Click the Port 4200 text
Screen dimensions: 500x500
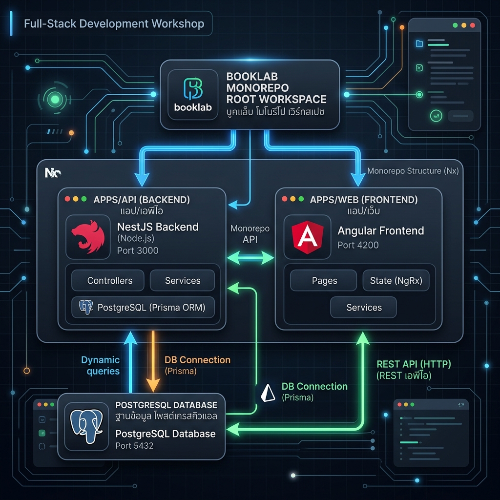click(358, 245)
